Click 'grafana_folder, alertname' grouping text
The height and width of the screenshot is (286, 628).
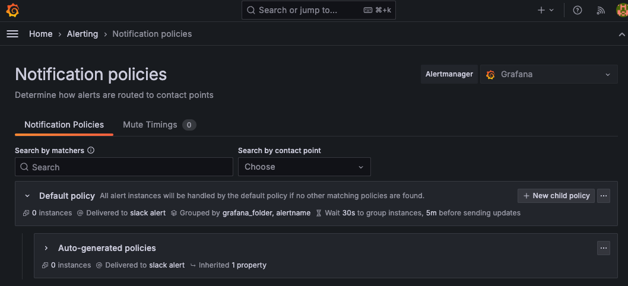[267, 213]
